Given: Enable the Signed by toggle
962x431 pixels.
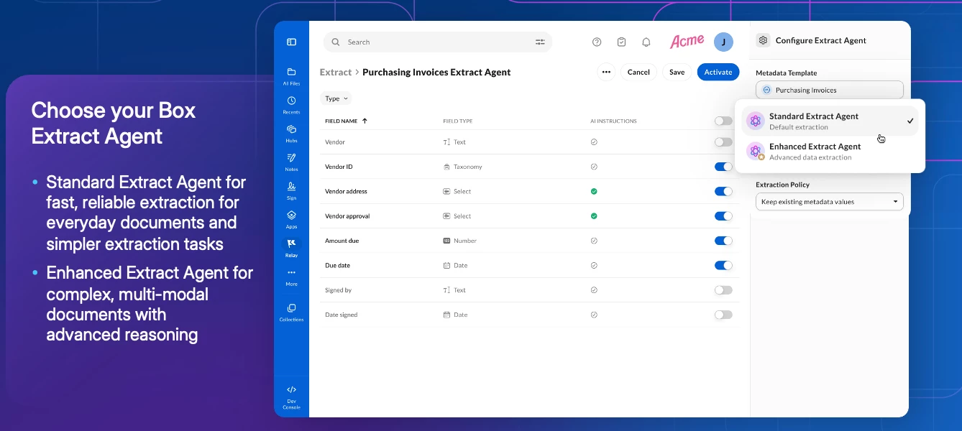Looking at the screenshot, I should (723, 290).
